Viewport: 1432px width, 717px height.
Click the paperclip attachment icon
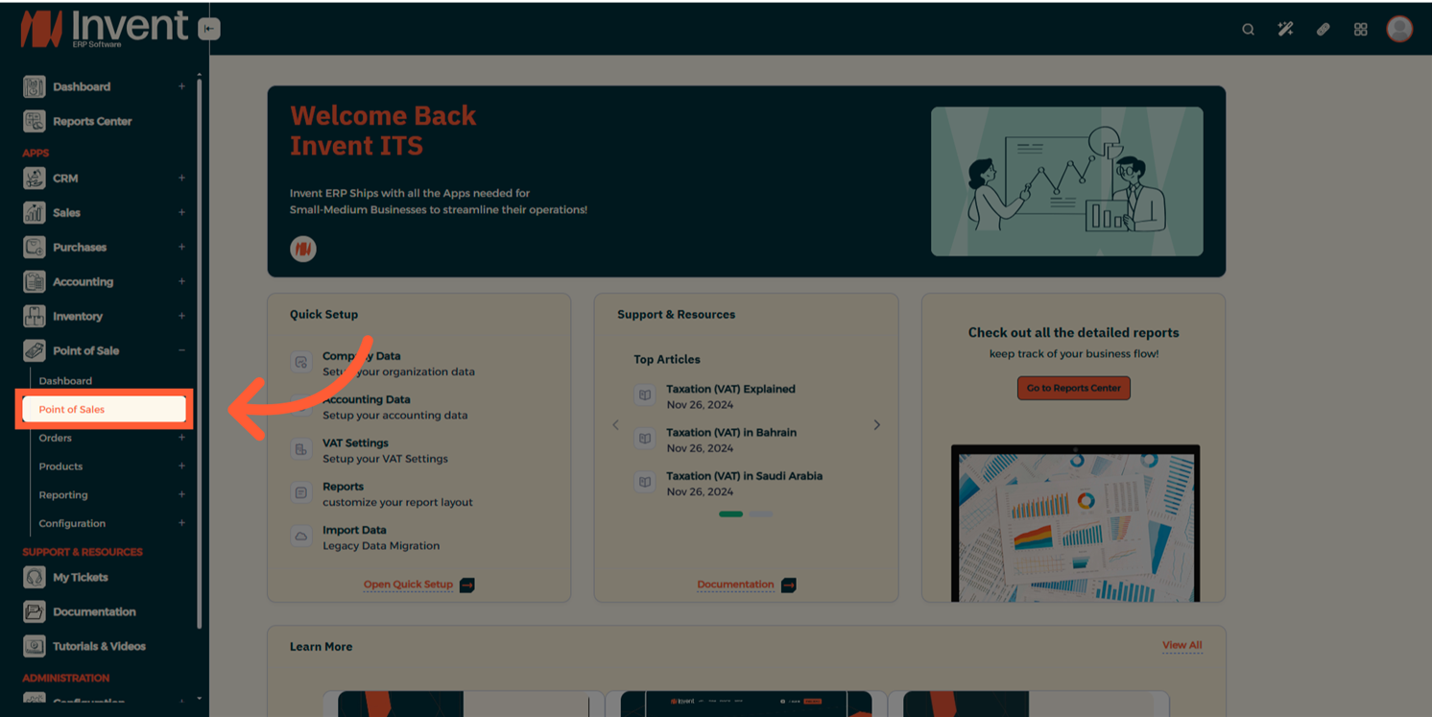1323,30
